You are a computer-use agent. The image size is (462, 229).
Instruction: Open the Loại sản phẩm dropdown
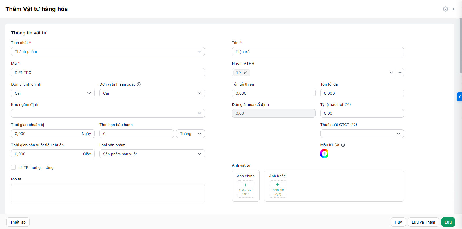click(152, 154)
